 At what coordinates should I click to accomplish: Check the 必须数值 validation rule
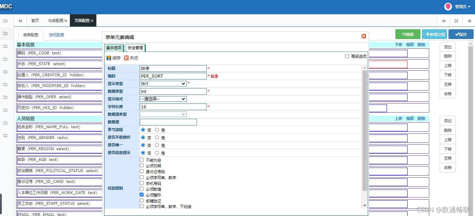tap(141, 189)
